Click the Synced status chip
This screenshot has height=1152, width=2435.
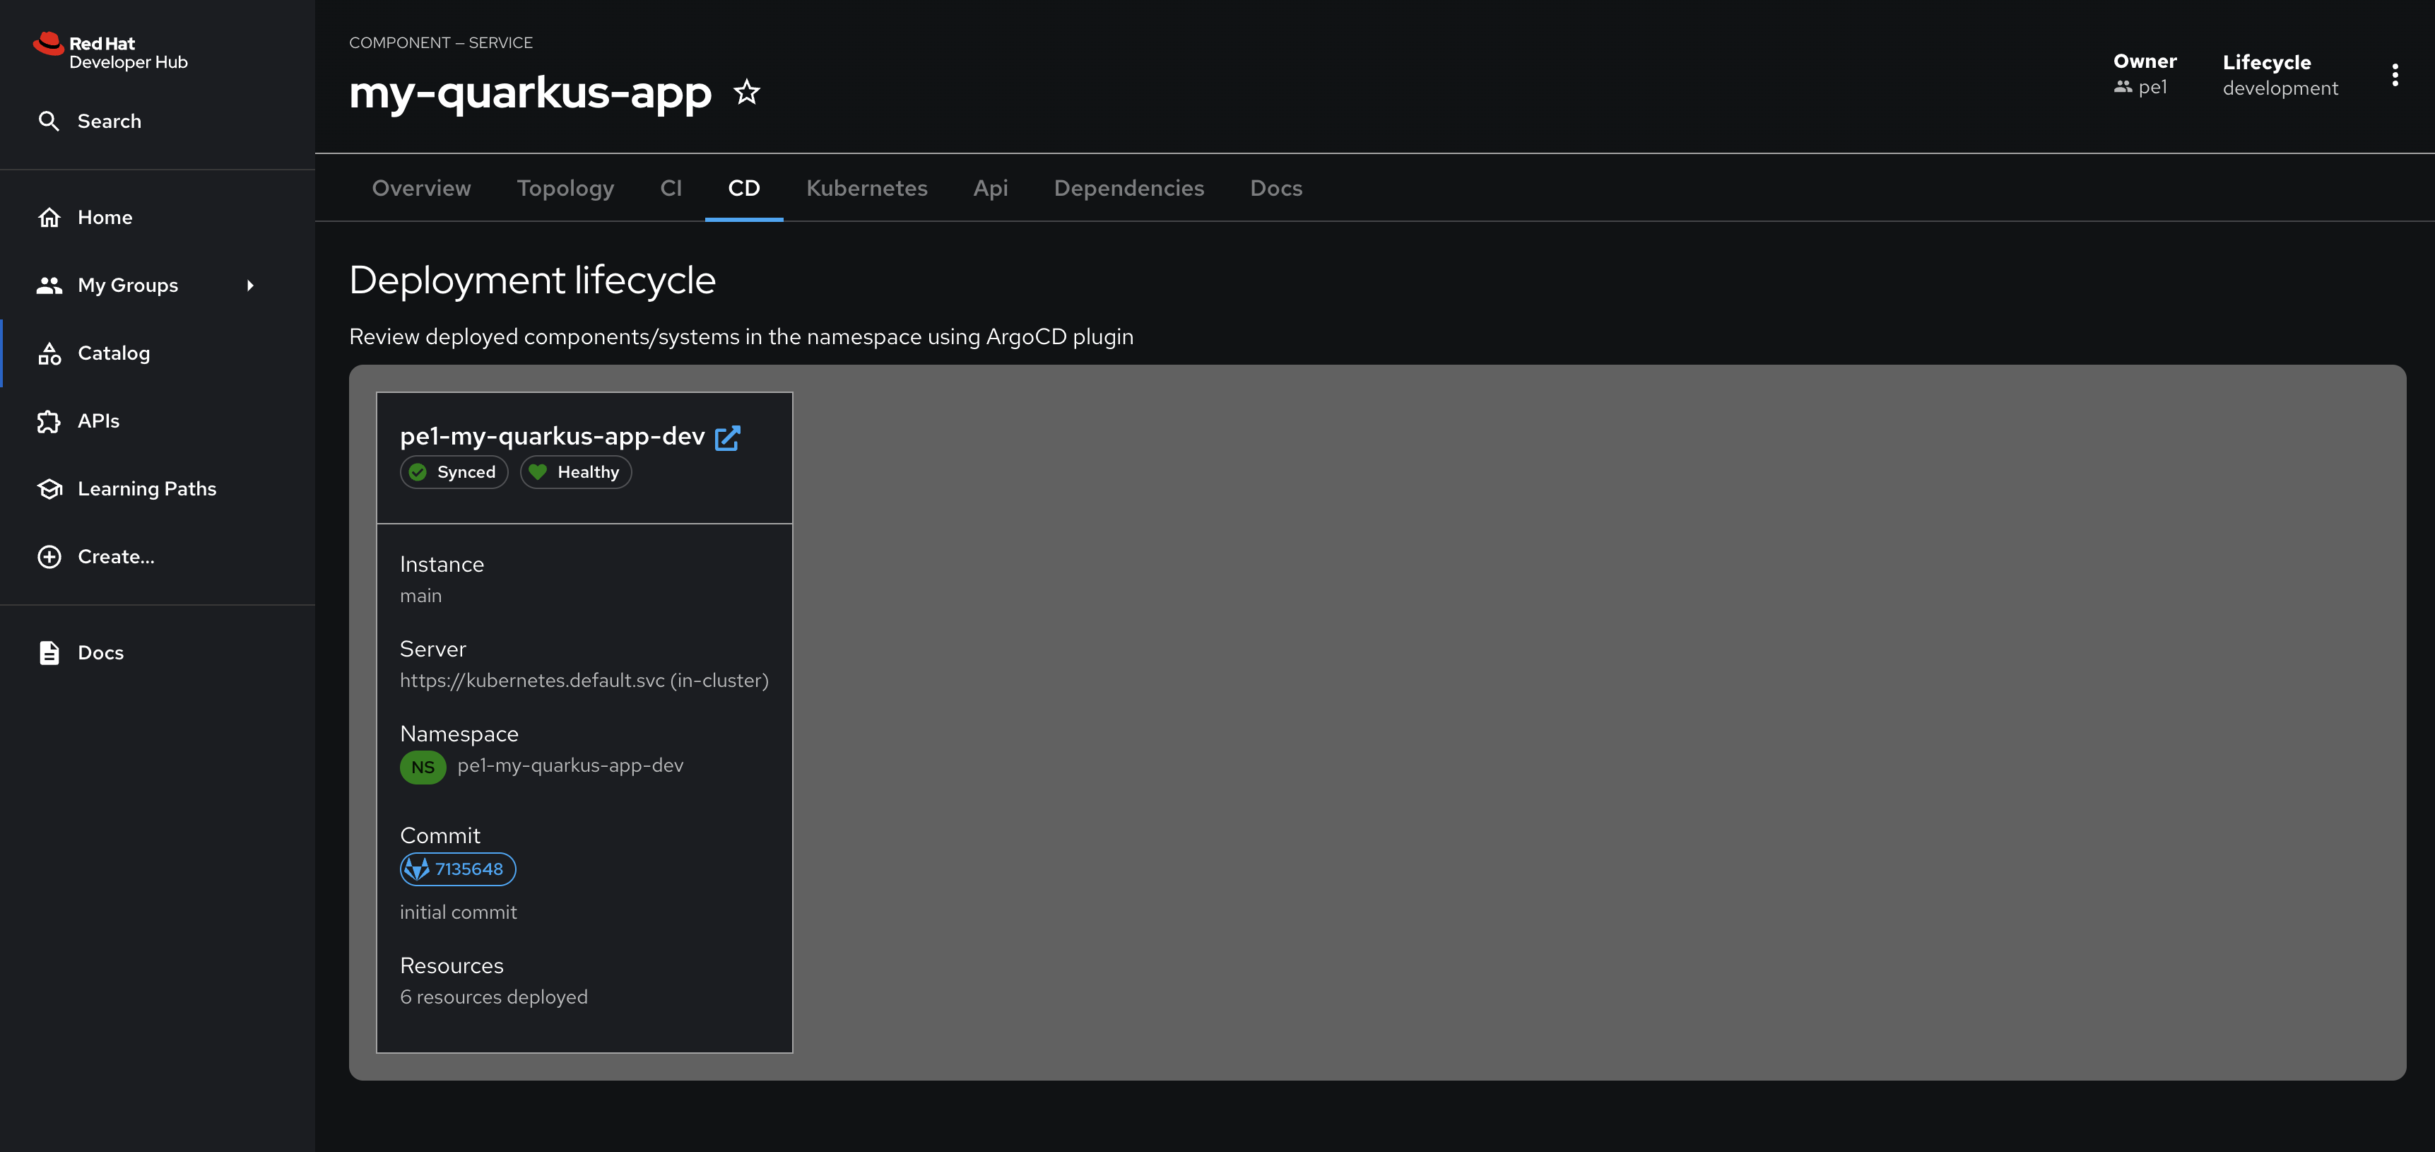(x=454, y=472)
